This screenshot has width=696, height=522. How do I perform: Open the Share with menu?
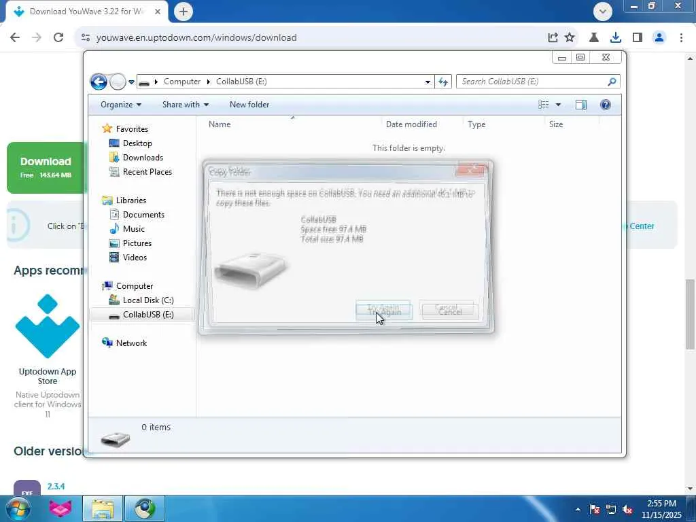[185, 105]
